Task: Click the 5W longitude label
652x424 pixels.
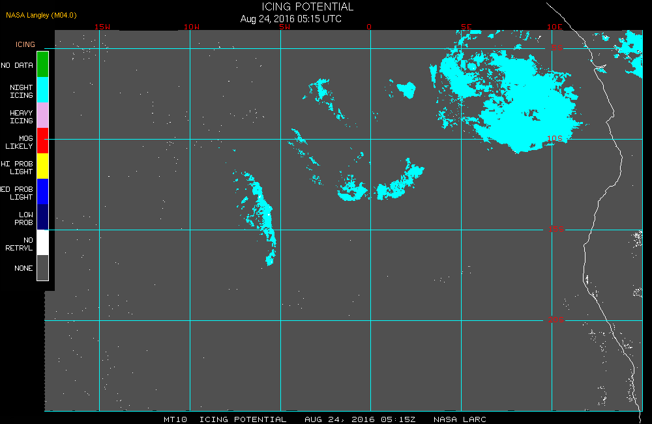Action: coord(285,27)
